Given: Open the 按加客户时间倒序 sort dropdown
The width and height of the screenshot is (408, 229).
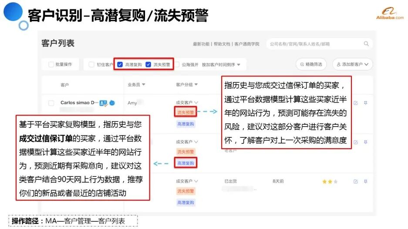Looking at the screenshot, I should [221, 64].
